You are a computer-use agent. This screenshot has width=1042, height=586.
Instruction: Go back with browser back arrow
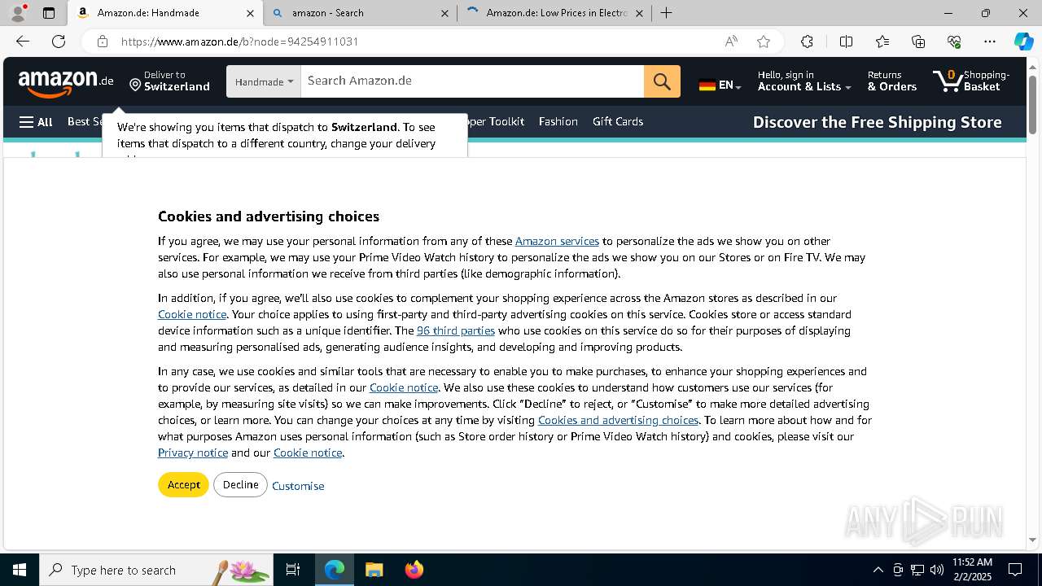tap(23, 42)
